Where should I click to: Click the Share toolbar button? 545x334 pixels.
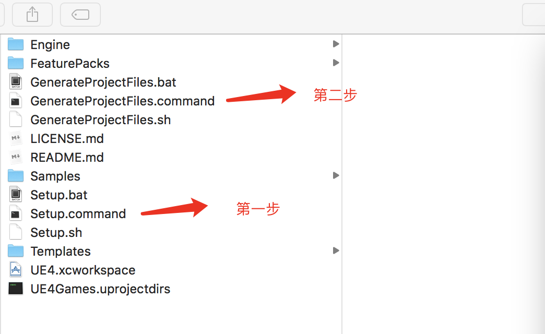(x=32, y=15)
